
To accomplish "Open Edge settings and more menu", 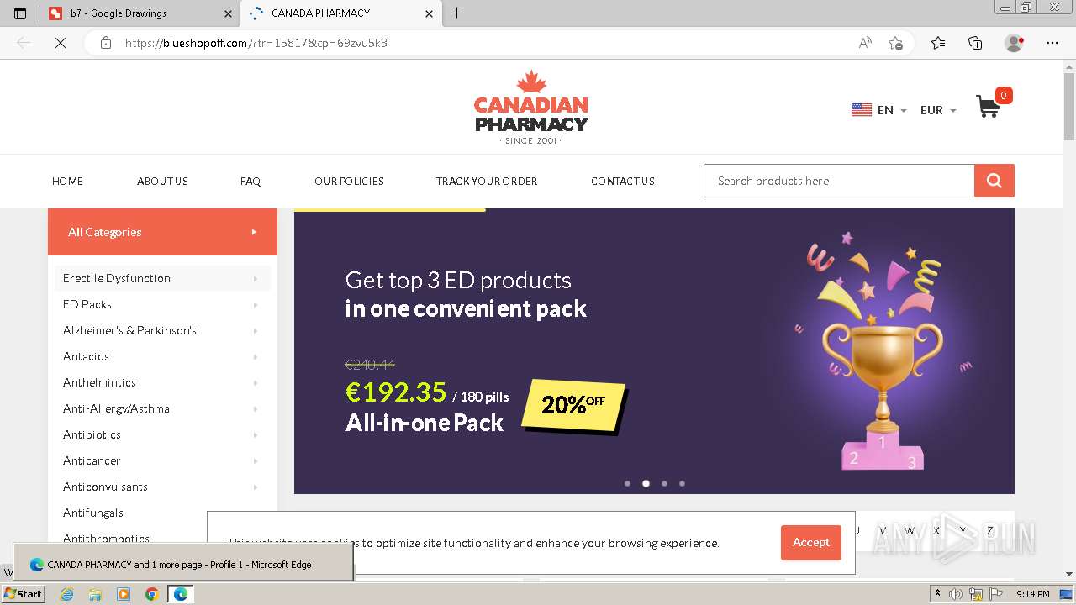I will click(1052, 43).
